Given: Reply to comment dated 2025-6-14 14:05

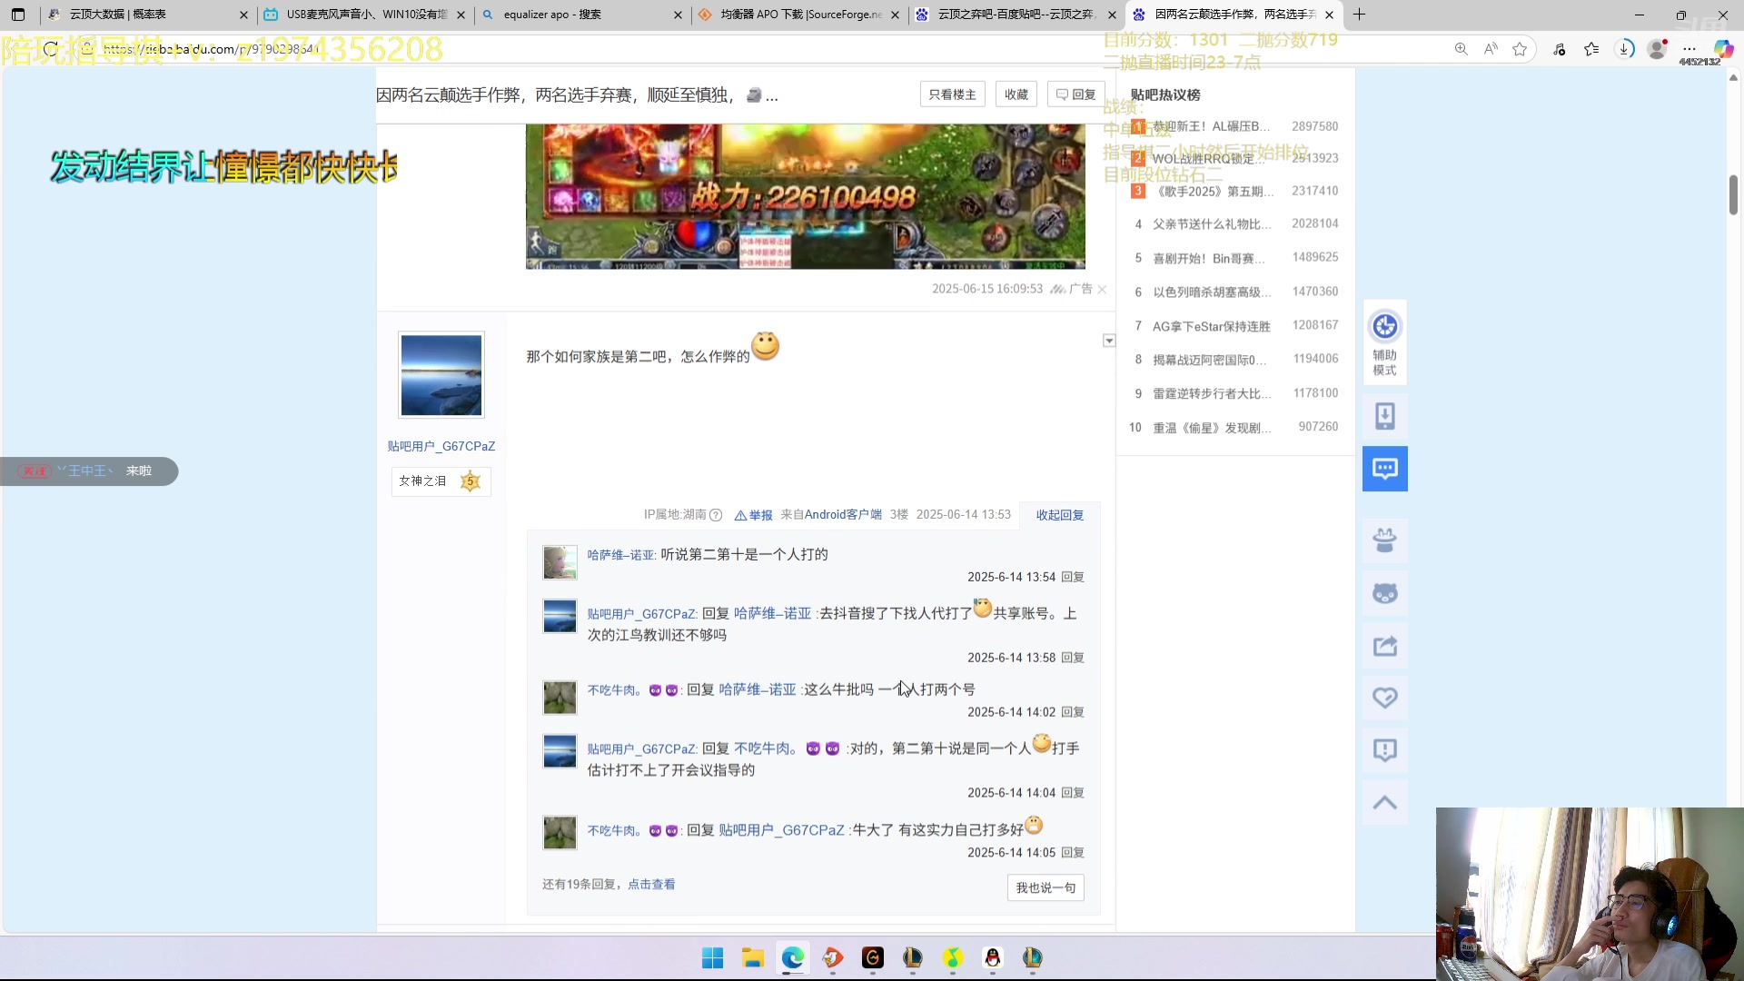Looking at the screenshot, I should pos(1073,853).
